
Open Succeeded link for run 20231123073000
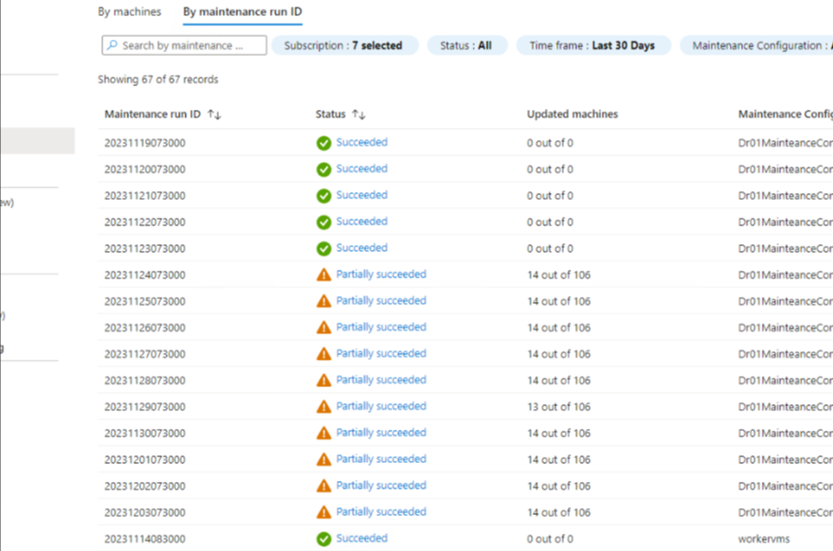(362, 248)
